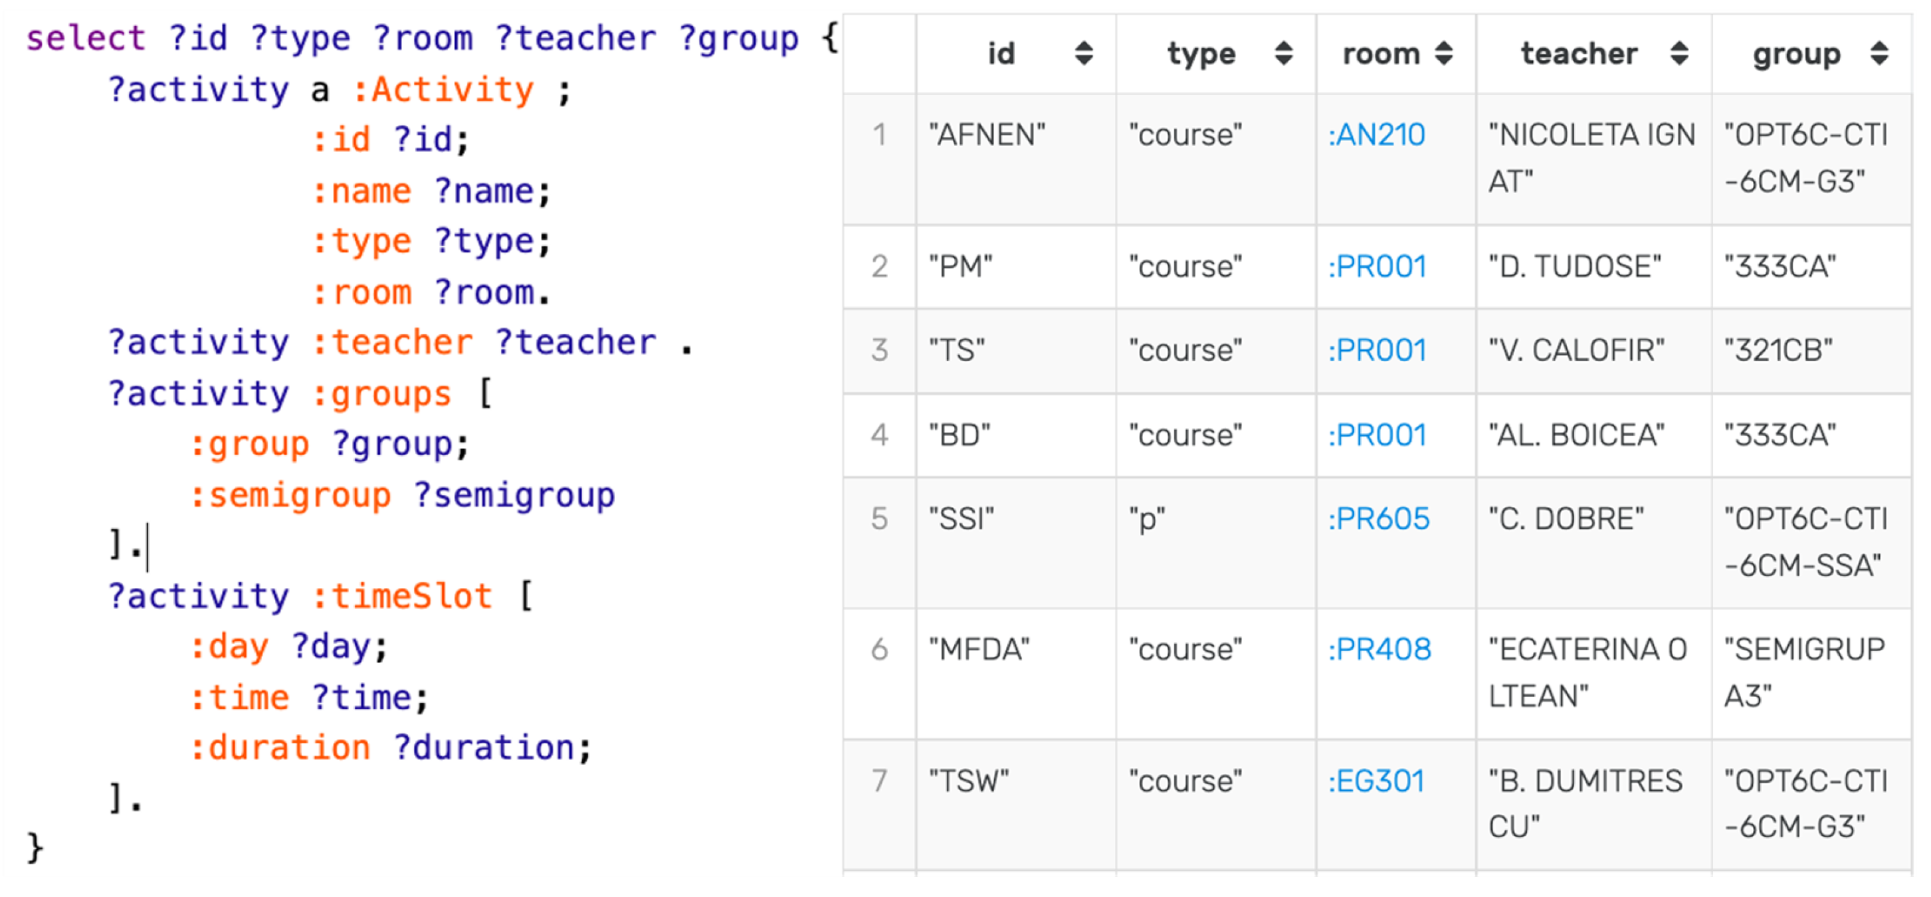1931x897 pixels.
Task: Follow the :PR408 room link
Action: [x=1379, y=649]
